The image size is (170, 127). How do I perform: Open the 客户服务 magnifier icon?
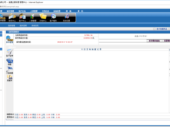pos(53,18)
